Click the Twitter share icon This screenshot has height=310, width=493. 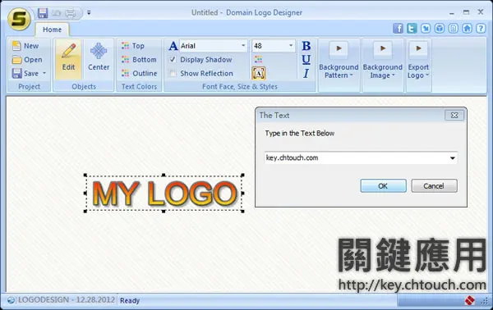click(412, 29)
